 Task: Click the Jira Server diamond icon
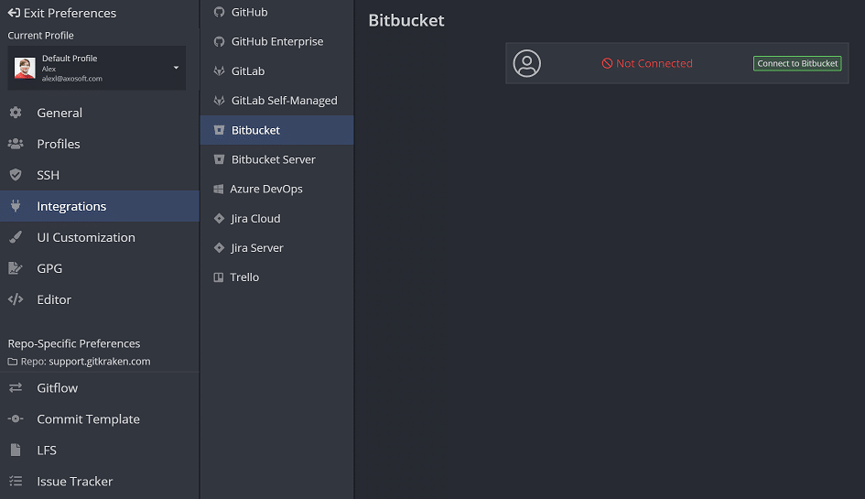[x=219, y=248]
